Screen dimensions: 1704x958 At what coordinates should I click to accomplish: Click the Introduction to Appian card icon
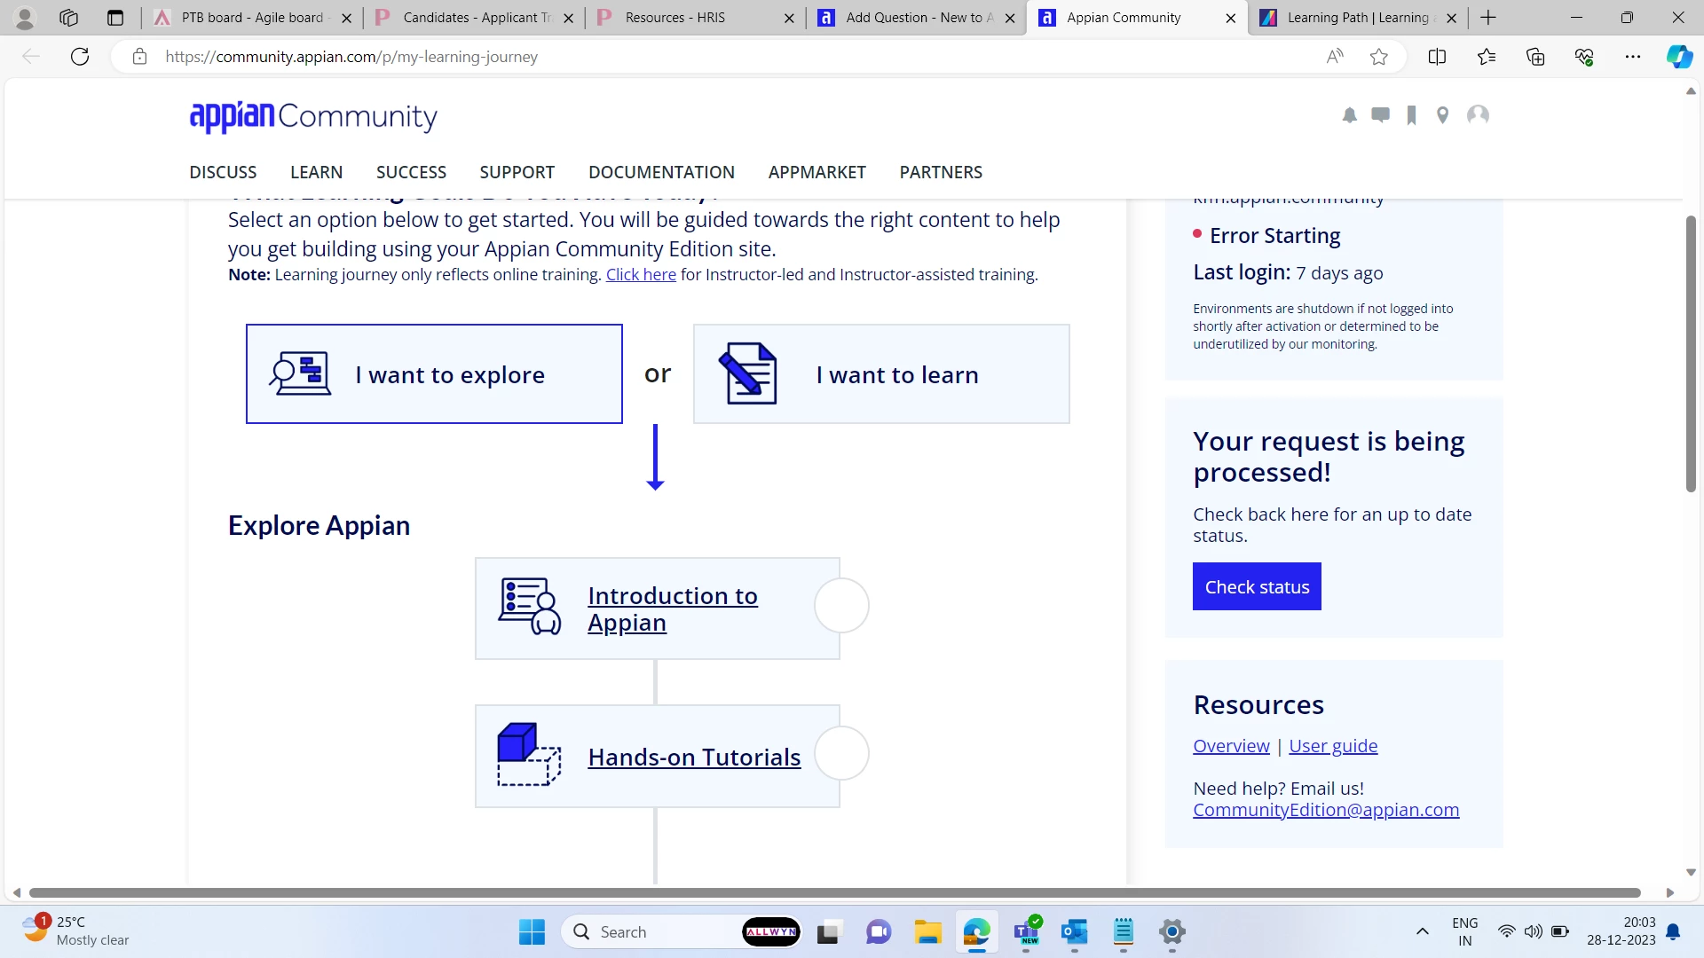pos(530,607)
